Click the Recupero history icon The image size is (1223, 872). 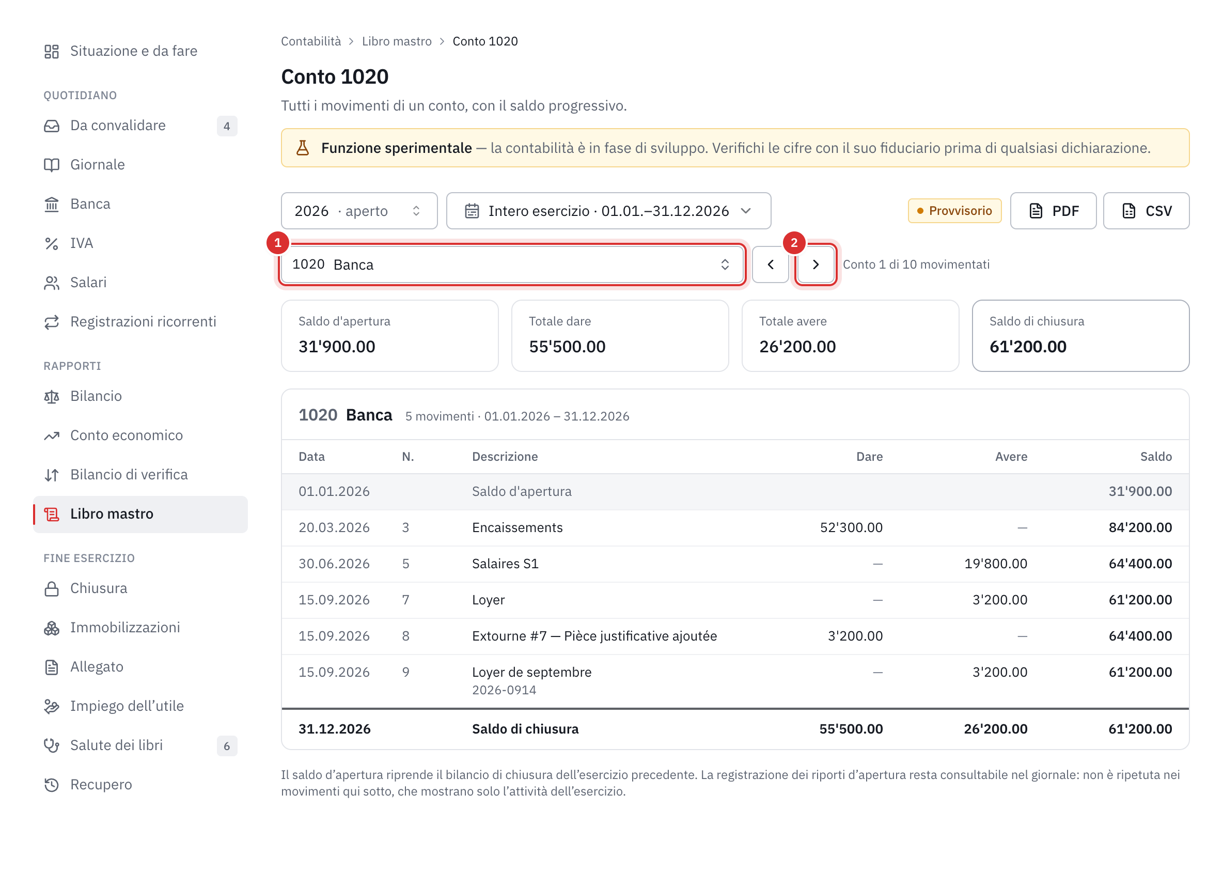coord(52,786)
